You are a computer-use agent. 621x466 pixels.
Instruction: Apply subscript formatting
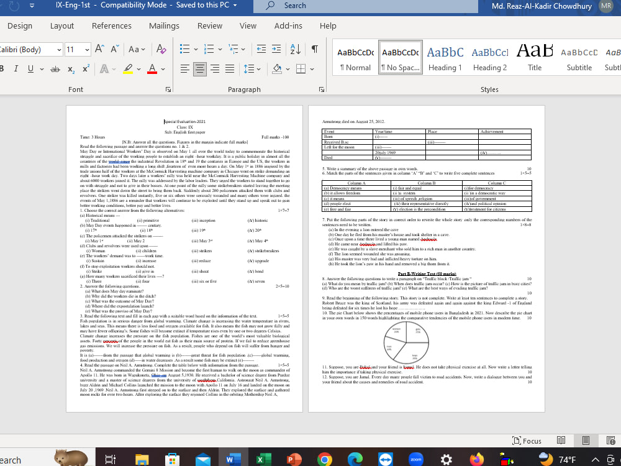pos(71,70)
